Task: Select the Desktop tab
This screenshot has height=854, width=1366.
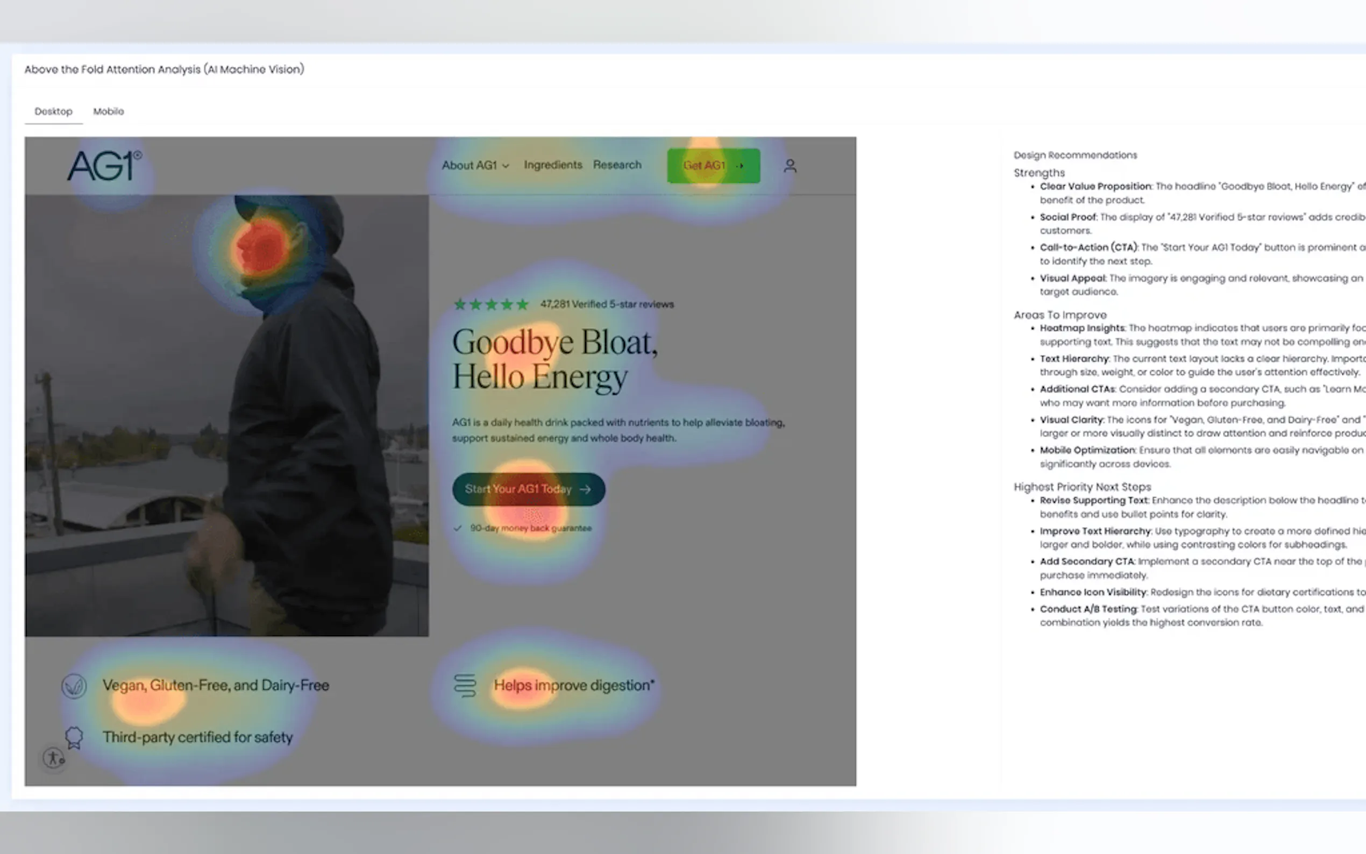Action: pos(53,111)
